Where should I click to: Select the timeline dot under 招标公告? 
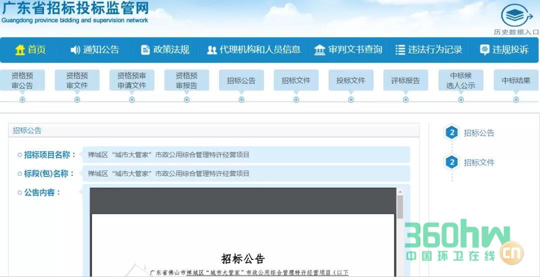[241, 99]
